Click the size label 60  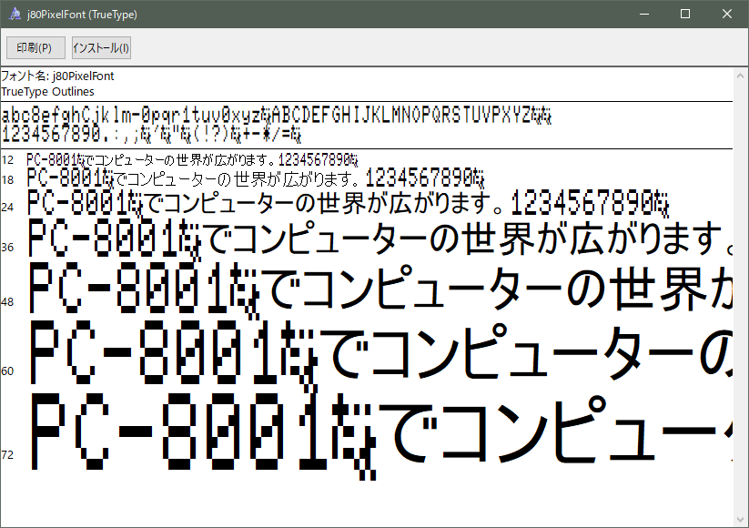tap(7, 371)
